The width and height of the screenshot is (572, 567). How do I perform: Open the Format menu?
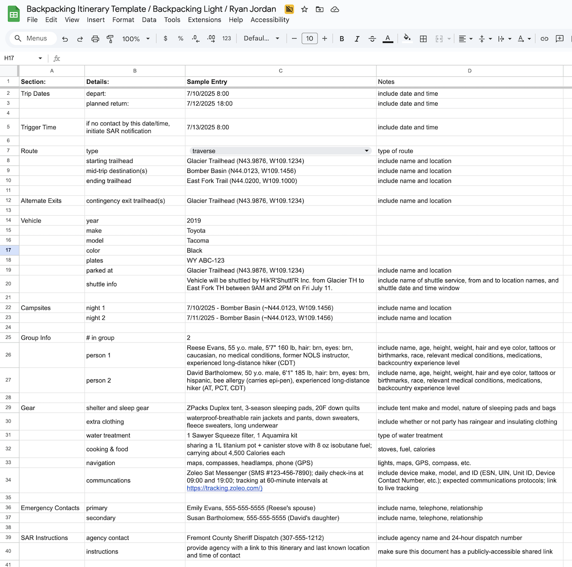coord(123,20)
